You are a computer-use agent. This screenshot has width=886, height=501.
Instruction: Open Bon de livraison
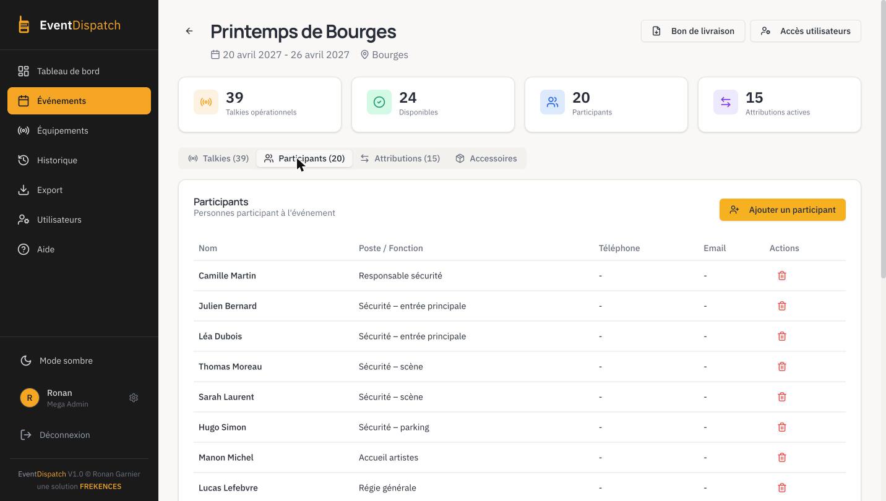tap(693, 31)
